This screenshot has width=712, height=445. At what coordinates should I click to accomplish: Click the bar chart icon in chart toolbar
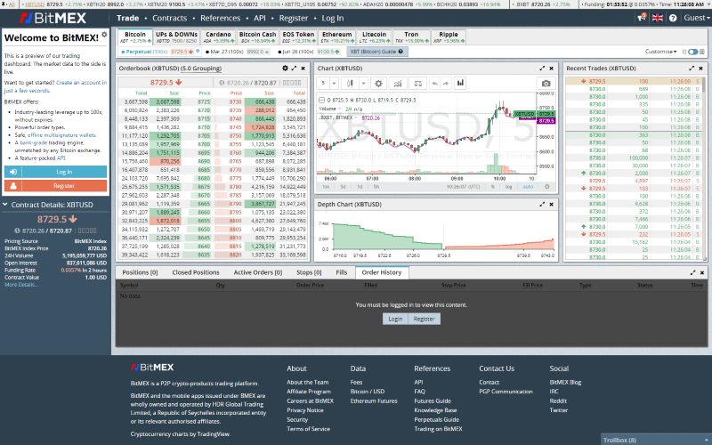point(460,83)
